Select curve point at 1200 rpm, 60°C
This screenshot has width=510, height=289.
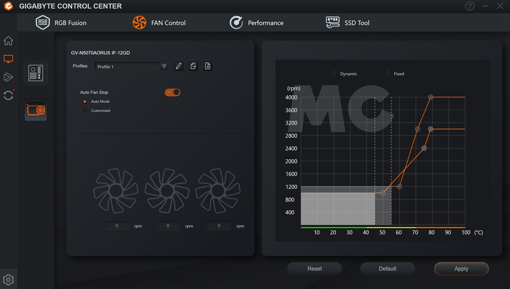(x=400, y=186)
